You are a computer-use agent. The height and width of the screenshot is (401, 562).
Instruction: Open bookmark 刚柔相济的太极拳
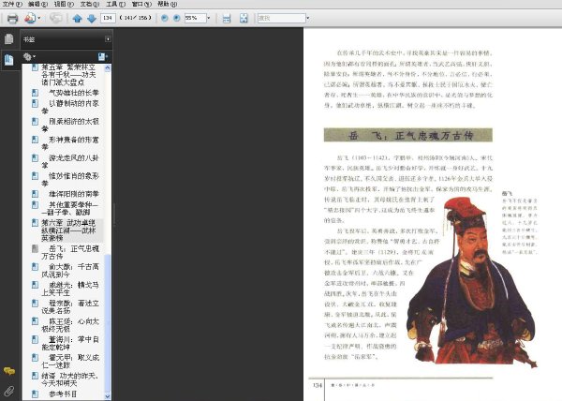(70, 125)
